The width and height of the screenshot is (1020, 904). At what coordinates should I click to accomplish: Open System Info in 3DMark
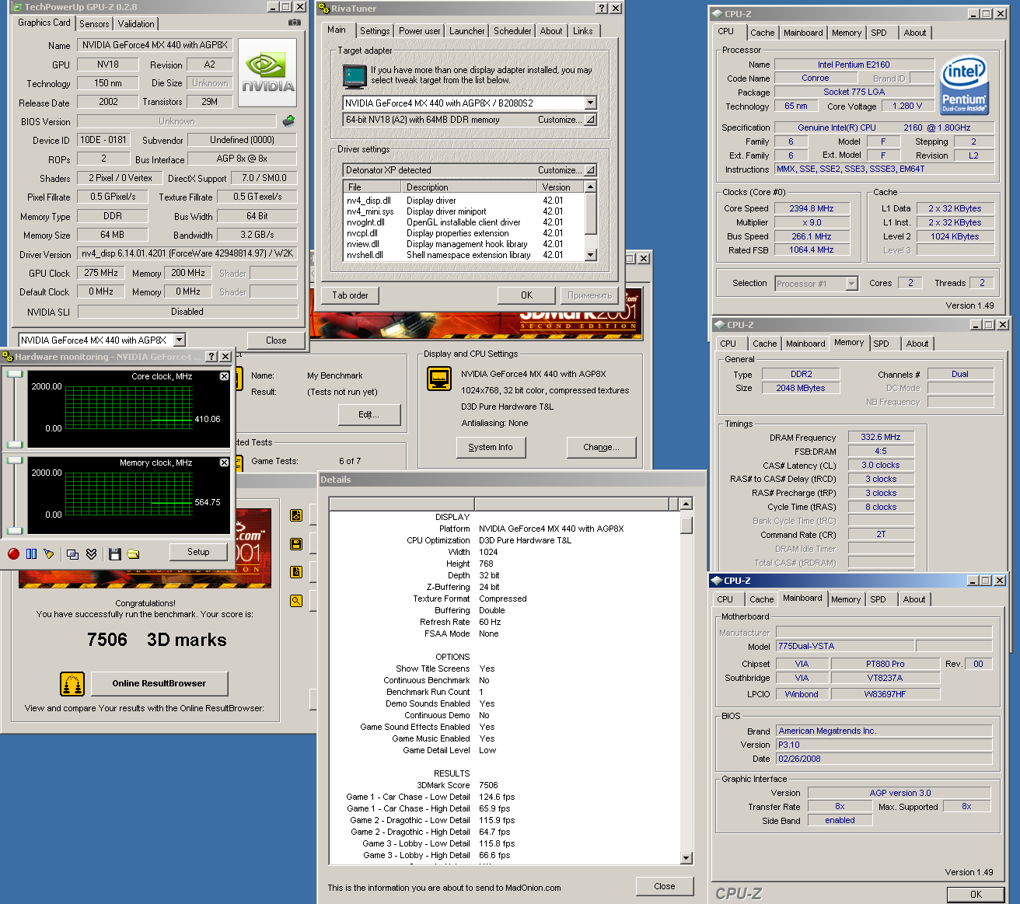coord(491,447)
